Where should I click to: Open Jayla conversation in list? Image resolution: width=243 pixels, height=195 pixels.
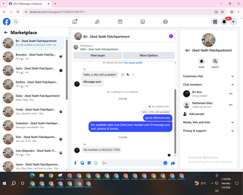pyautogui.click(x=33, y=70)
